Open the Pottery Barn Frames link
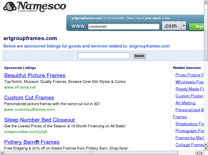Viewport: 208px width, 155px height. [x=32, y=142]
